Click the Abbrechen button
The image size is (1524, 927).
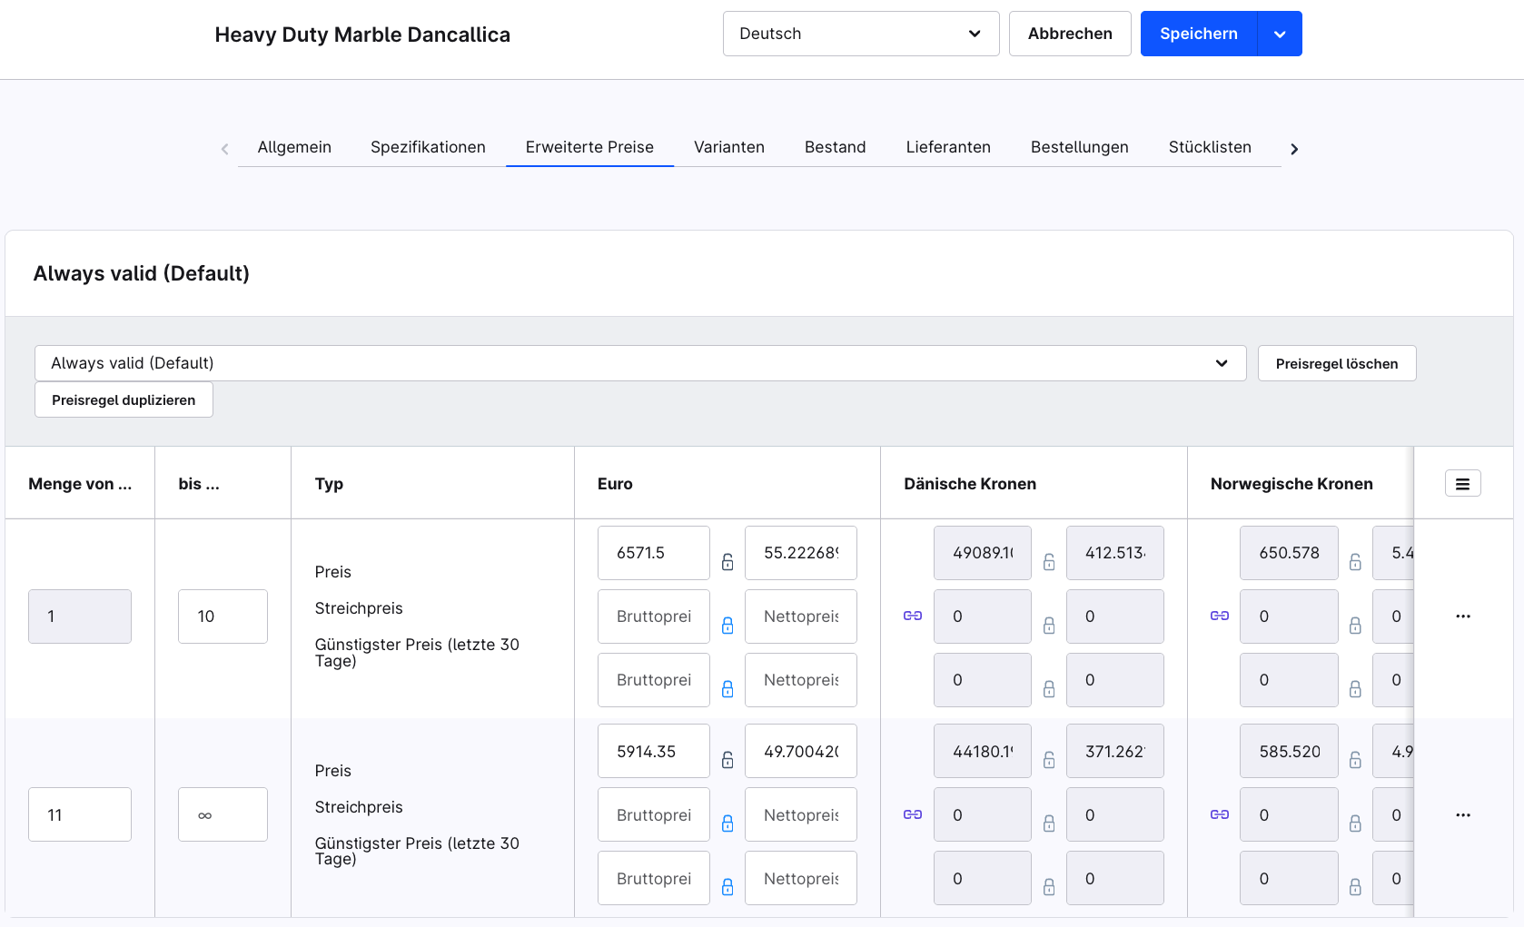point(1069,34)
